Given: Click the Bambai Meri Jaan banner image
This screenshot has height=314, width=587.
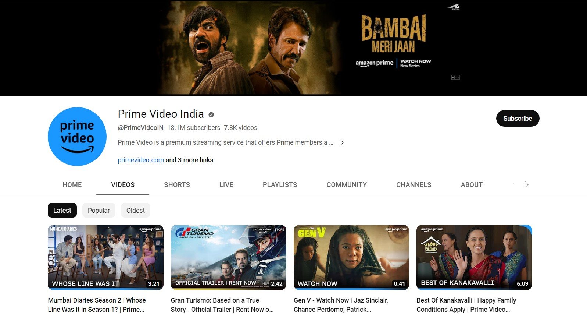Looking at the screenshot, I should pos(293,48).
